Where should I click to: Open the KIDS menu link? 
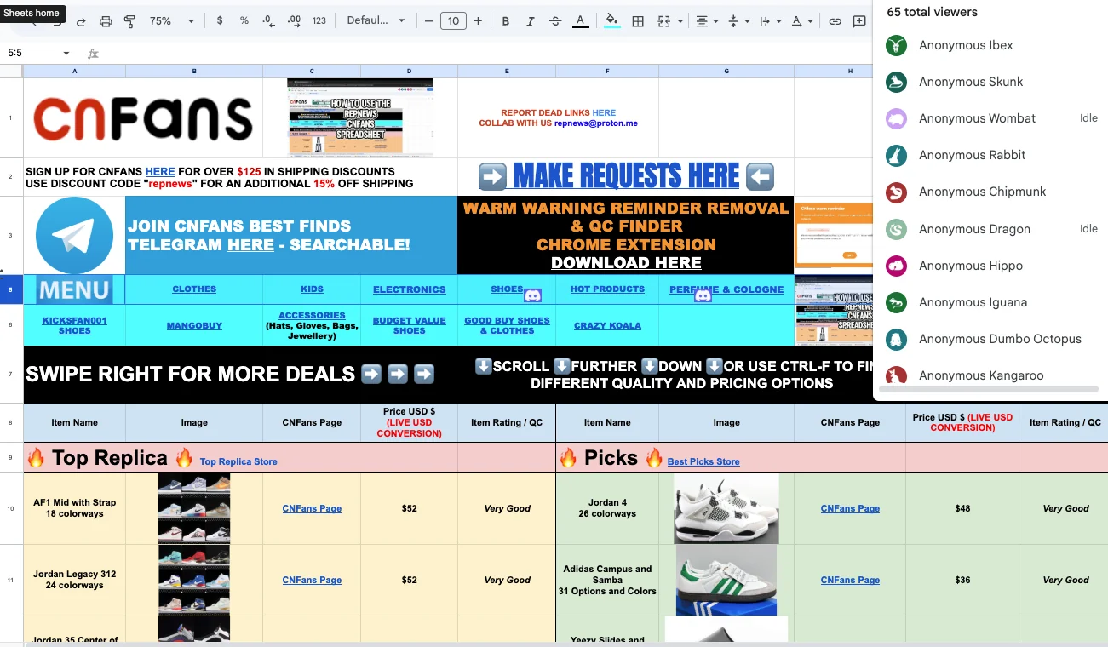point(312,289)
